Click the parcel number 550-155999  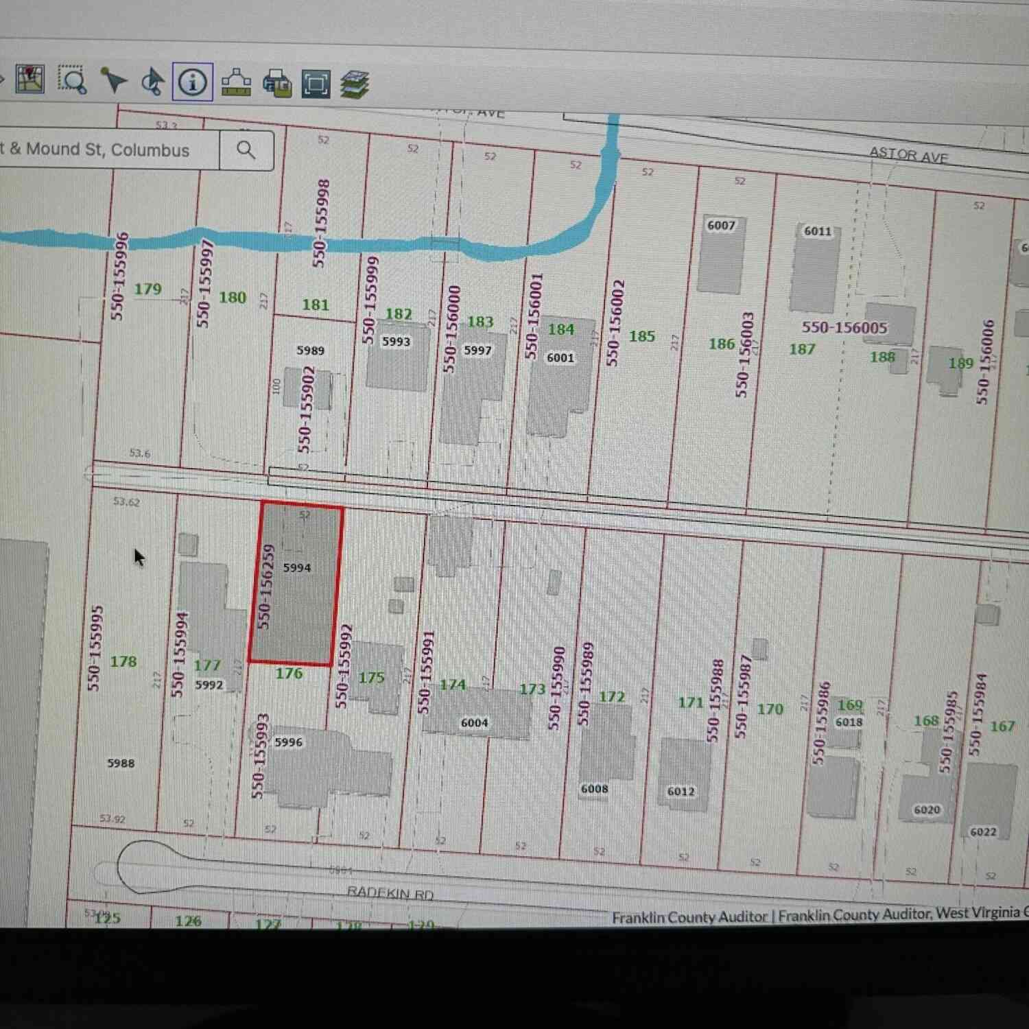(x=371, y=300)
